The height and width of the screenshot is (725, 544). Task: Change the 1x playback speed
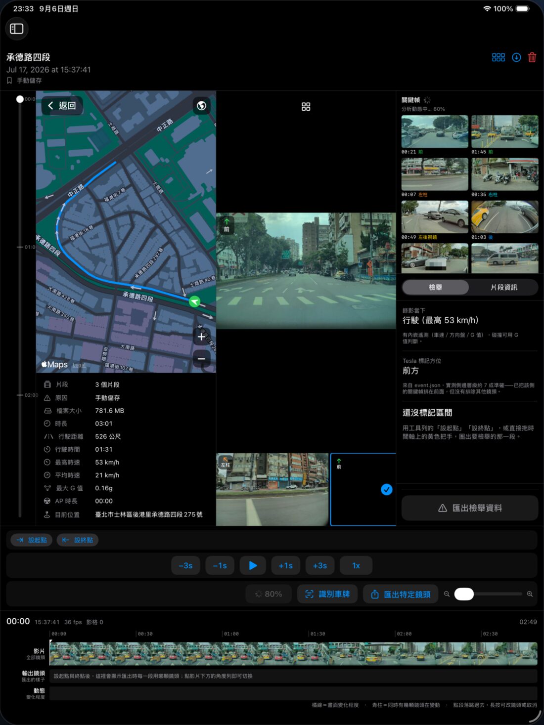(356, 565)
